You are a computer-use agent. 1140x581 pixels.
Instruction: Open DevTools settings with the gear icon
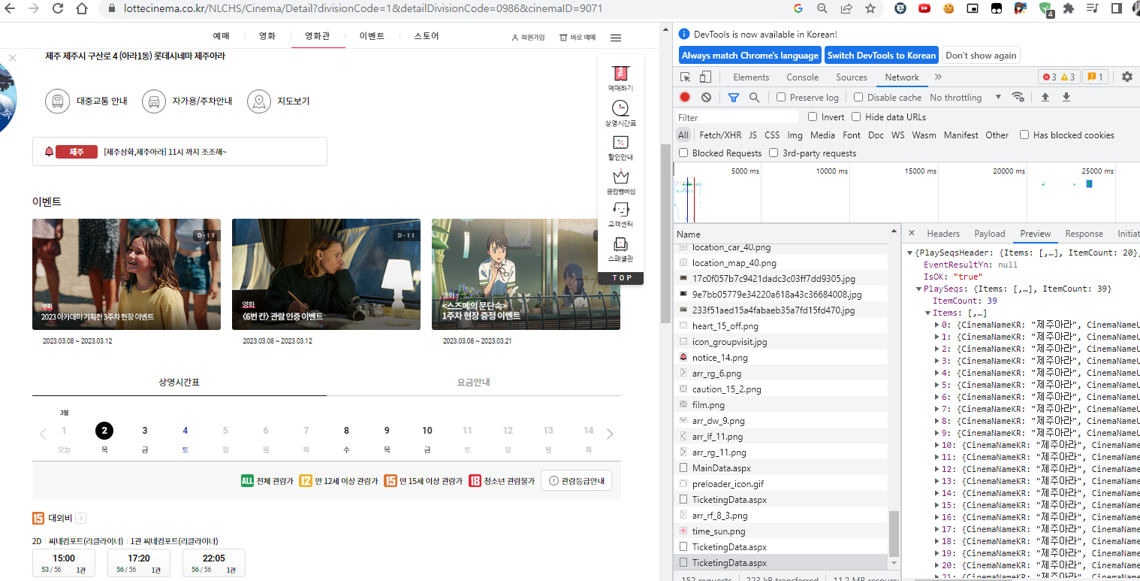click(x=1126, y=77)
